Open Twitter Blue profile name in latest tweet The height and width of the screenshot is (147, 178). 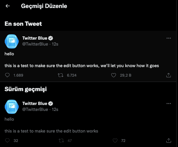(35, 38)
